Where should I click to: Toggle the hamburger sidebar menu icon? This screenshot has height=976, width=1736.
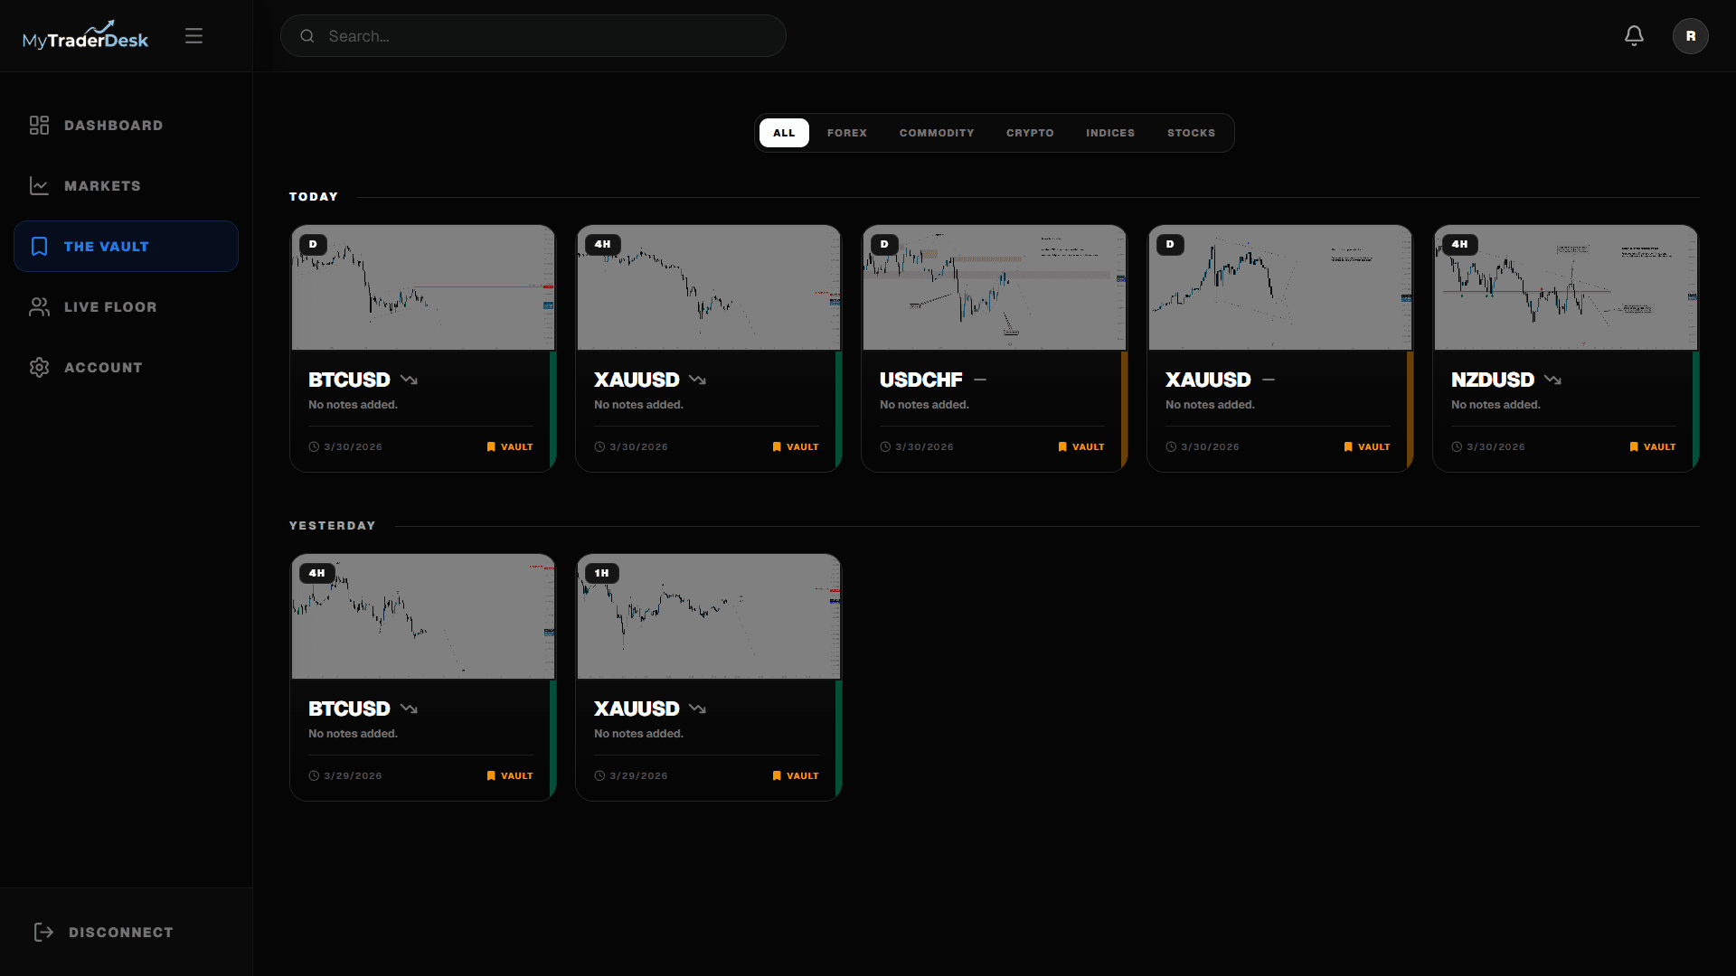click(193, 36)
